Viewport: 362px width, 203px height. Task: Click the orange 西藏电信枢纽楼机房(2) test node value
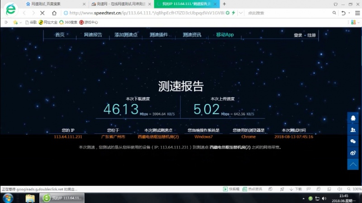point(158,137)
